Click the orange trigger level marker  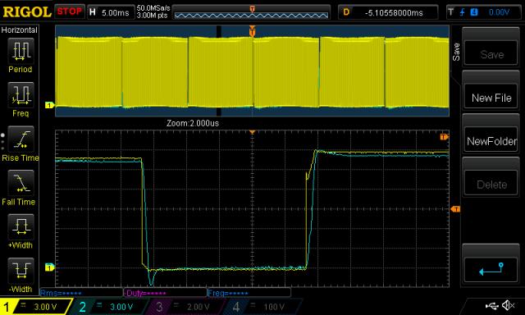[x=455, y=209]
